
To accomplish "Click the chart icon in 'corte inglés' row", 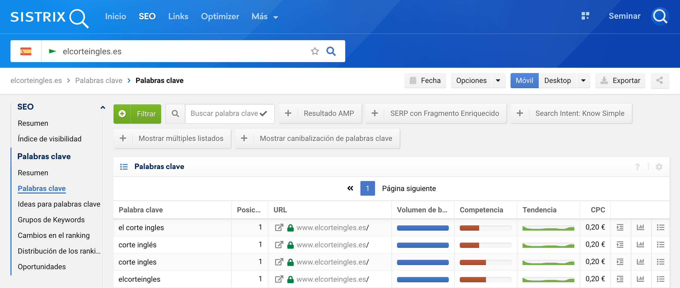I will pos(641,245).
